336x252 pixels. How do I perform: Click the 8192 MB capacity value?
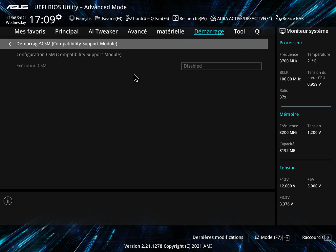[287, 151]
